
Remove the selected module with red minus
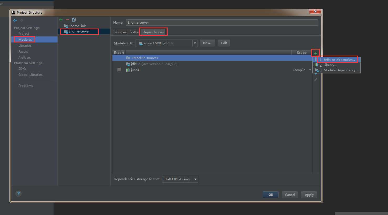[68, 20]
